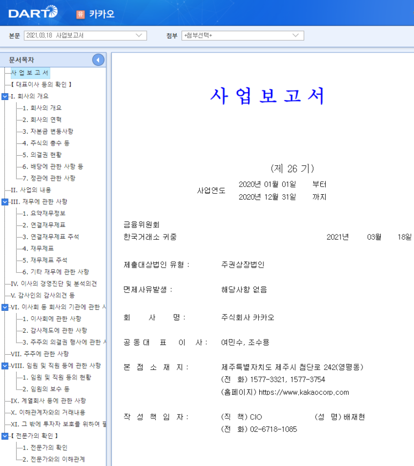The width and height of the screenshot is (414, 466).
Task: Click company name 주식회사 카카오
Action: pos(247,317)
